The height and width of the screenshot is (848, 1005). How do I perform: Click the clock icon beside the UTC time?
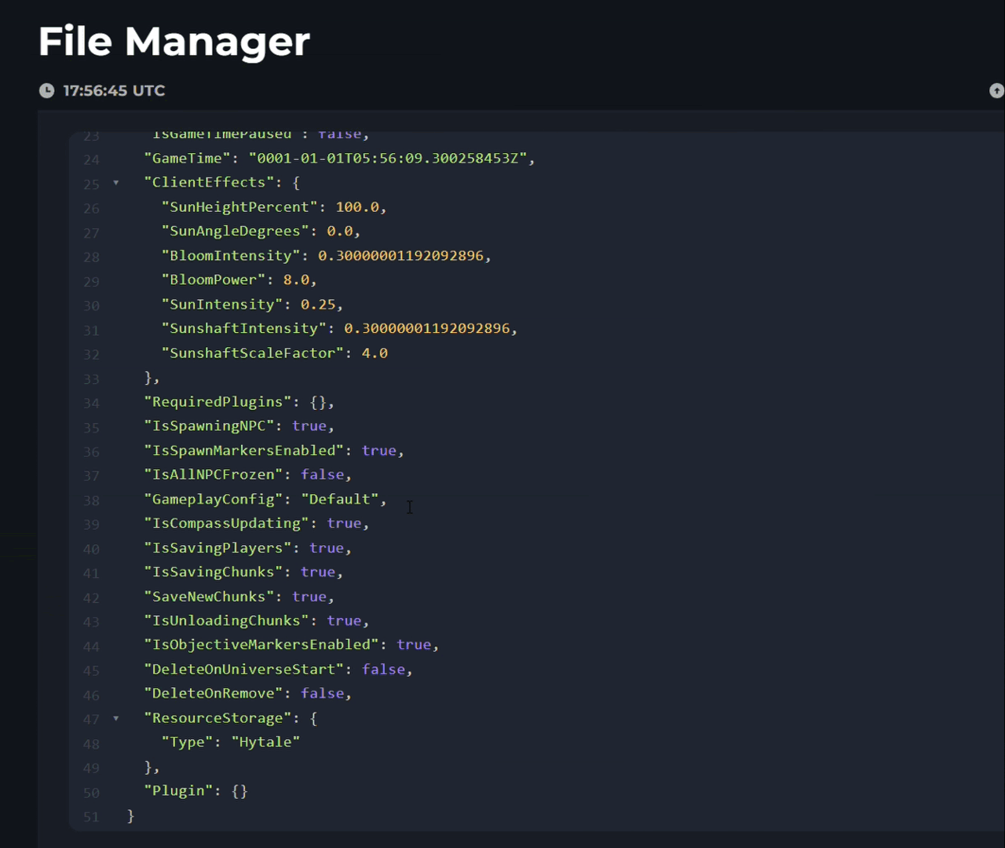pos(47,90)
